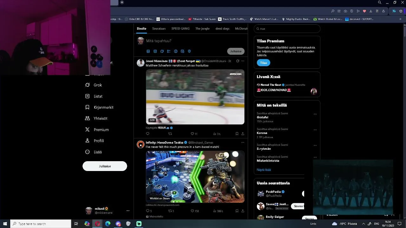Click the heart icon in the browser toolbar
This screenshot has width=406, height=228.
pyautogui.click(x=364, y=11)
